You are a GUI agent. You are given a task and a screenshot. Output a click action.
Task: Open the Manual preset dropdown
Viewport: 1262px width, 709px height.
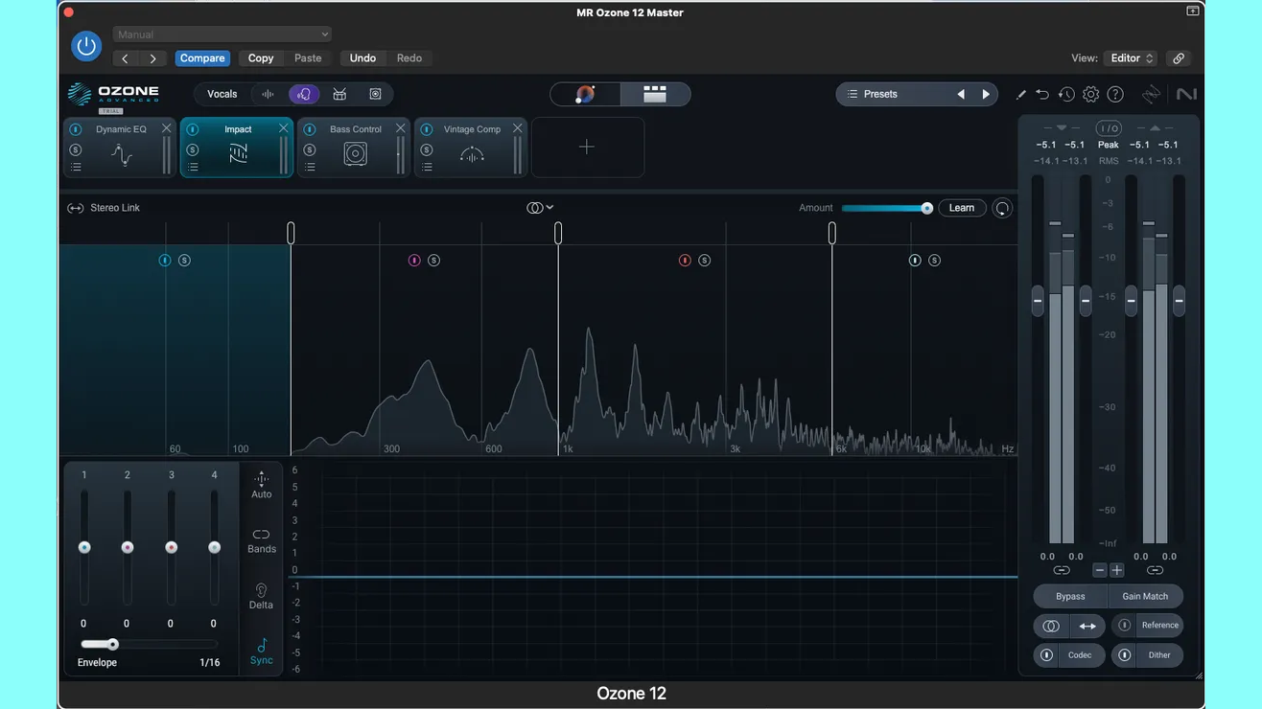pyautogui.click(x=222, y=34)
